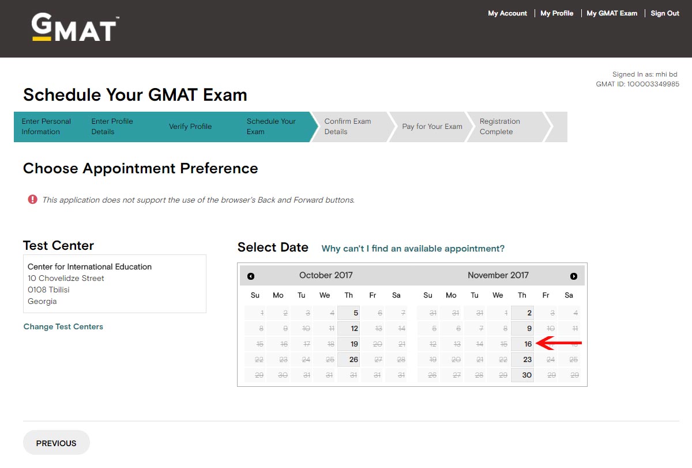The height and width of the screenshot is (468, 692).
Task: Click the red alert icon near the warning message
Action: (x=33, y=200)
